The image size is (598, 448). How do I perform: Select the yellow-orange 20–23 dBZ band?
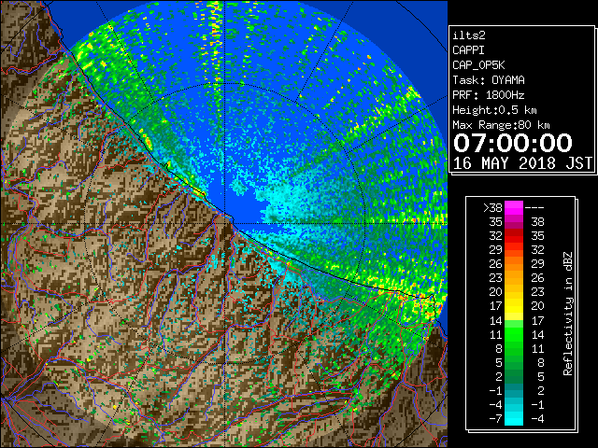[x=514, y=292]
